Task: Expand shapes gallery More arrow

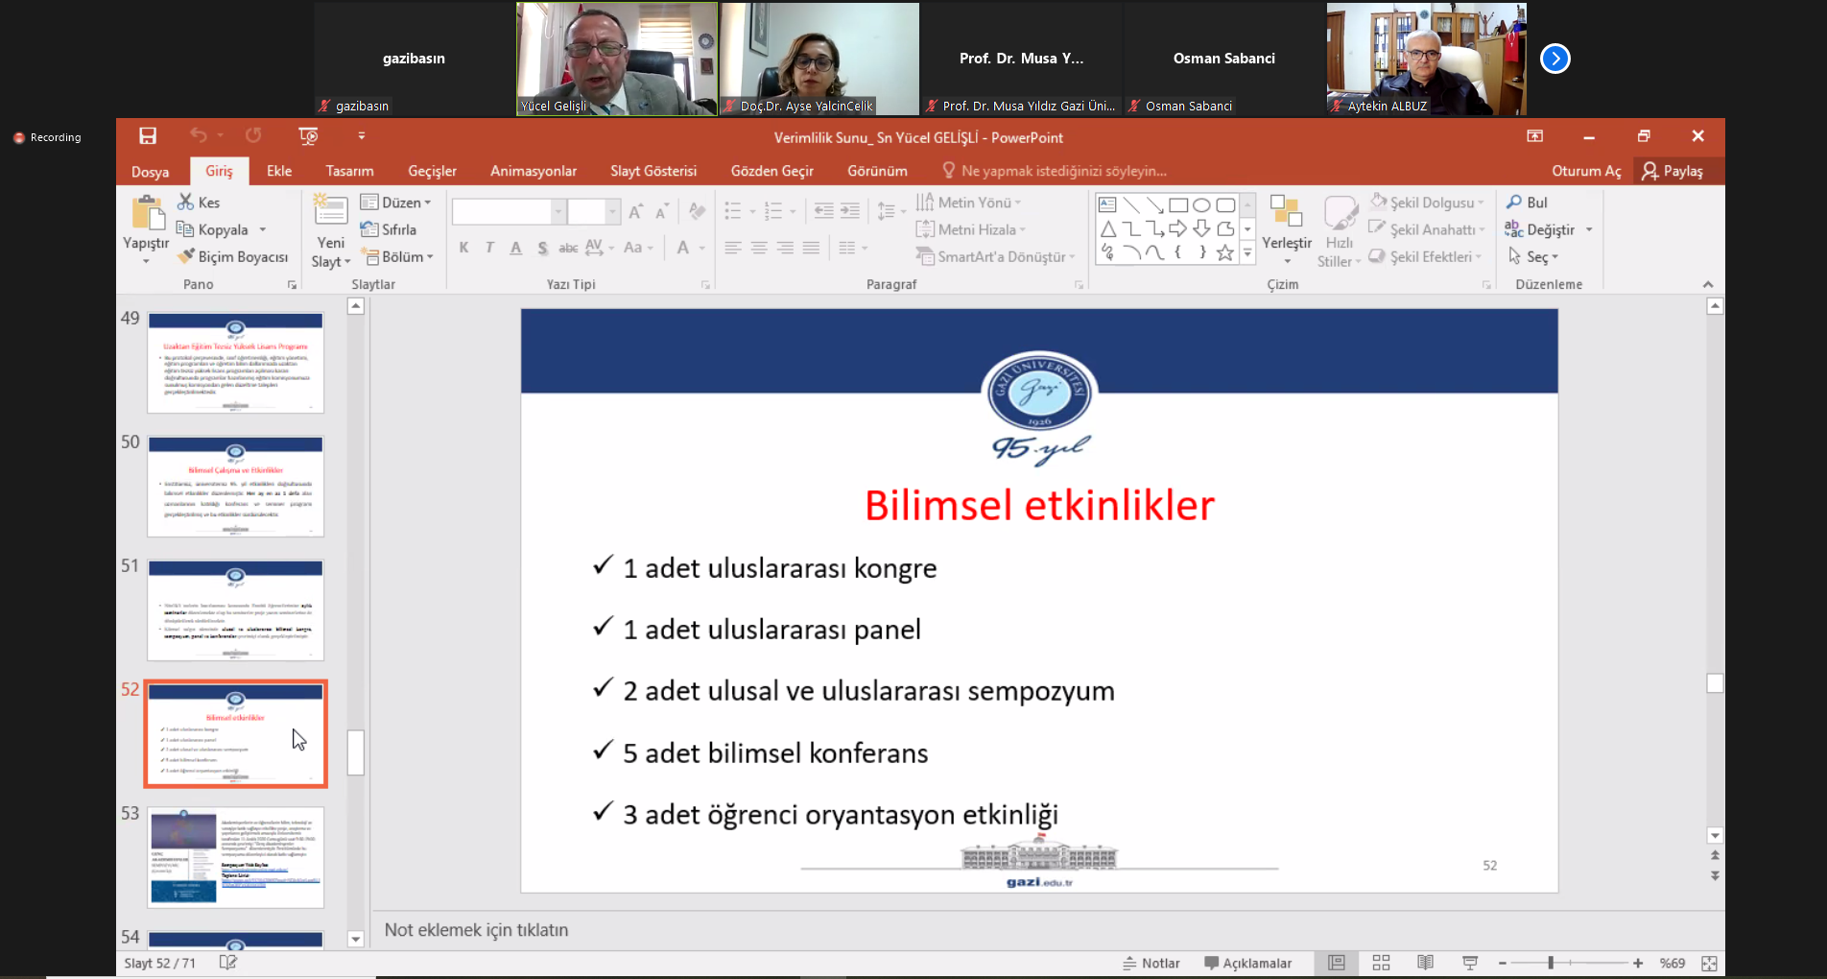Action: 1247,253
